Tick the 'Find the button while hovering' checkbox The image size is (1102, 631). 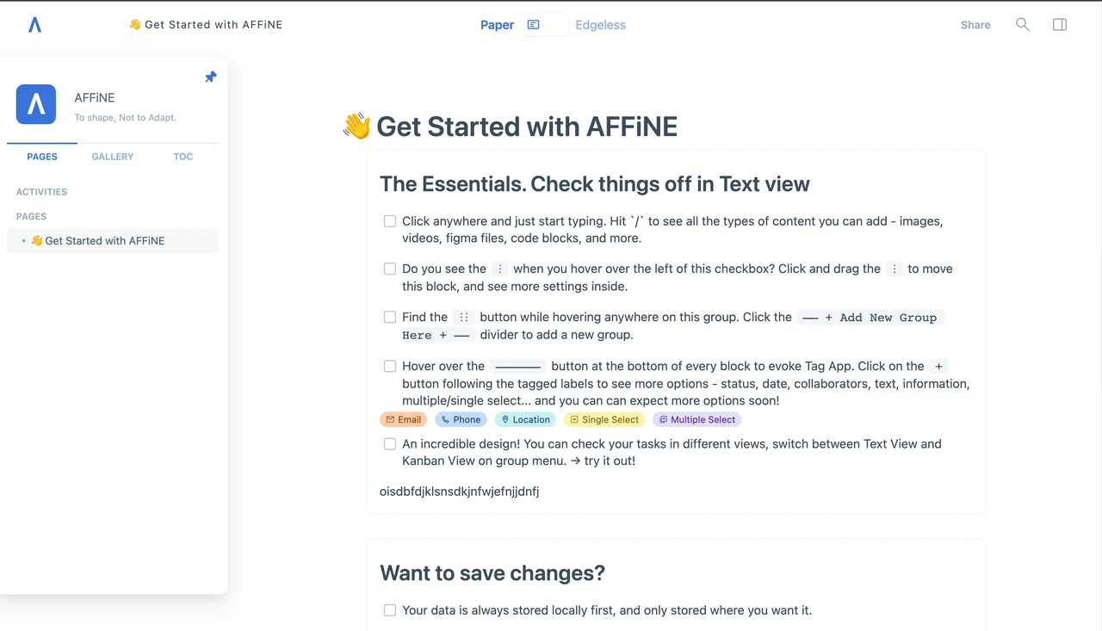pyautogui.click(x=390, y=317)
